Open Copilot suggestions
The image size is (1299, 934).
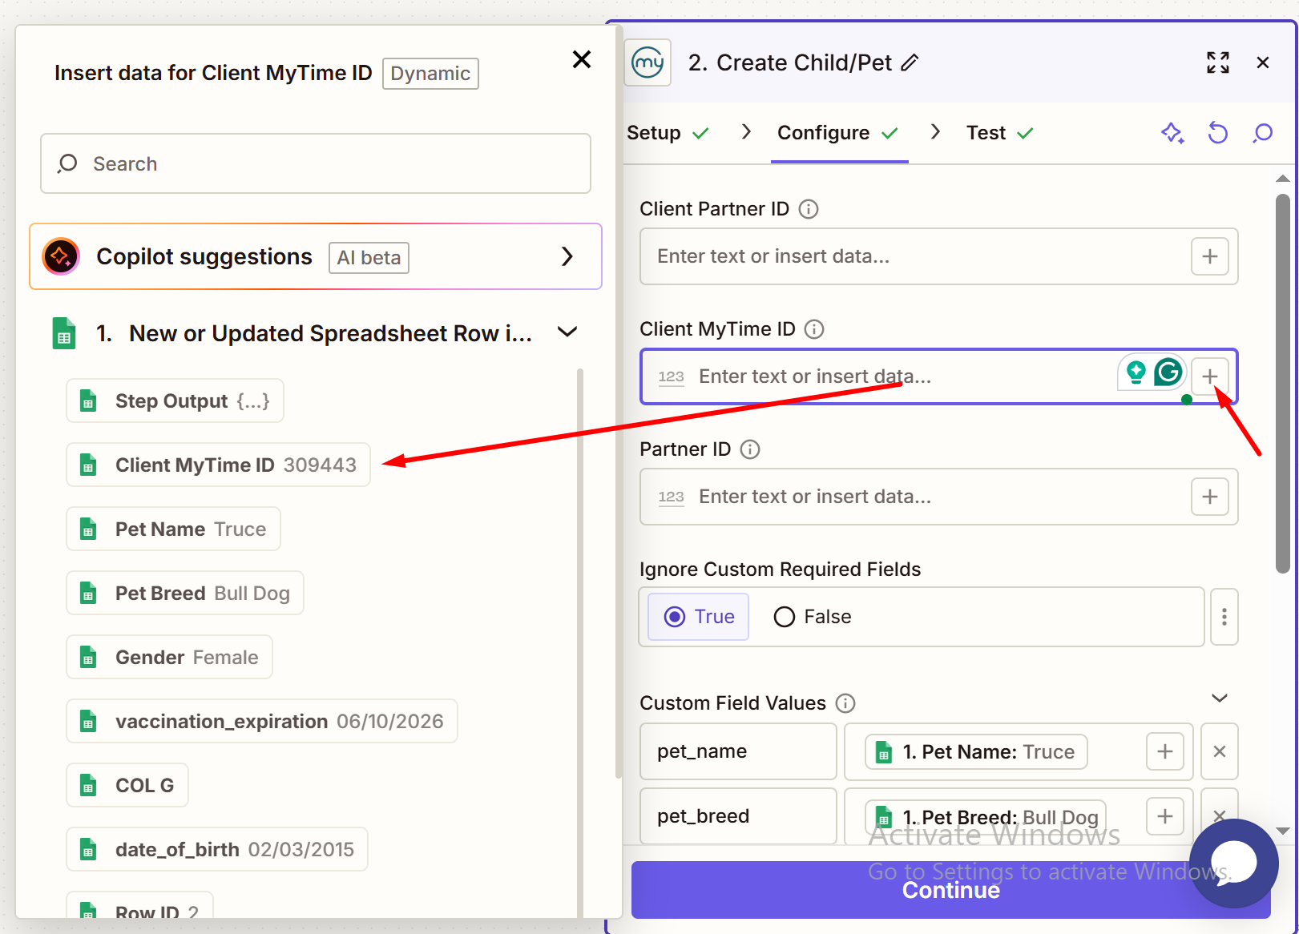[316, 256]
